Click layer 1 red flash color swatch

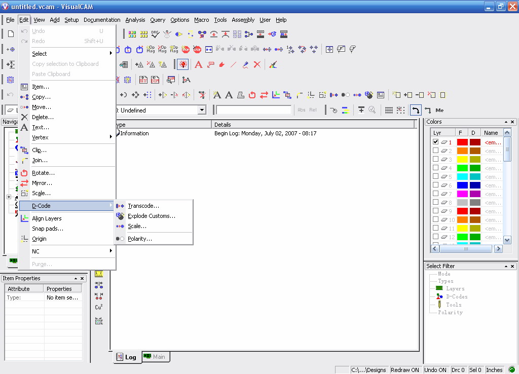coord(462,142)
